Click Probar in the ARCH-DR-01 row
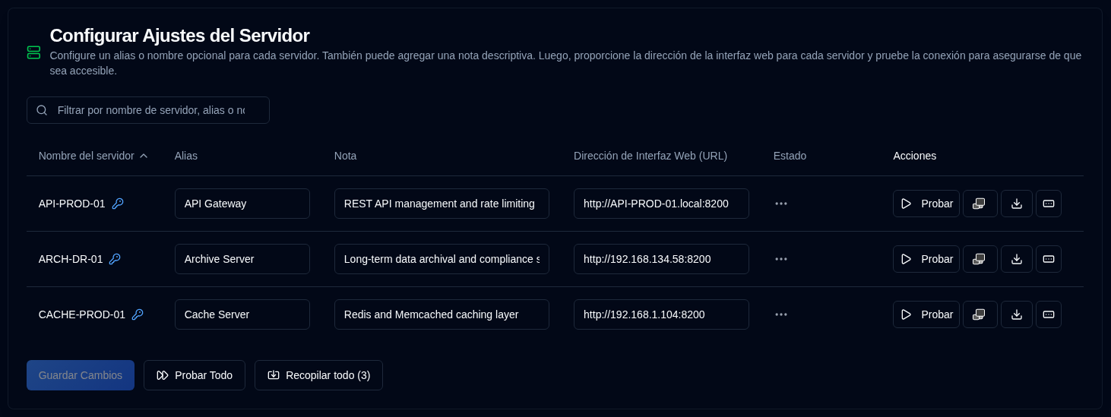The image size is (1111, 417). pos(926,259)
